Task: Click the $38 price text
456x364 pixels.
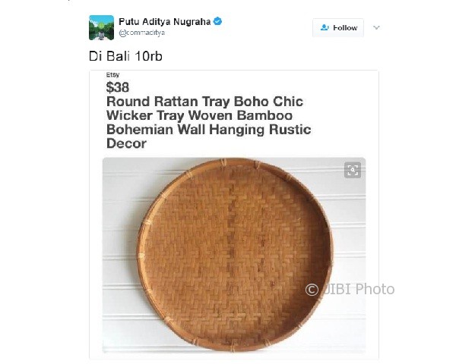Action: 118,87
